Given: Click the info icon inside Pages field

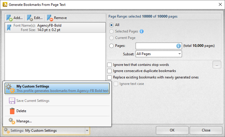Looking at the screenshot, I should (x=178, y=46).
